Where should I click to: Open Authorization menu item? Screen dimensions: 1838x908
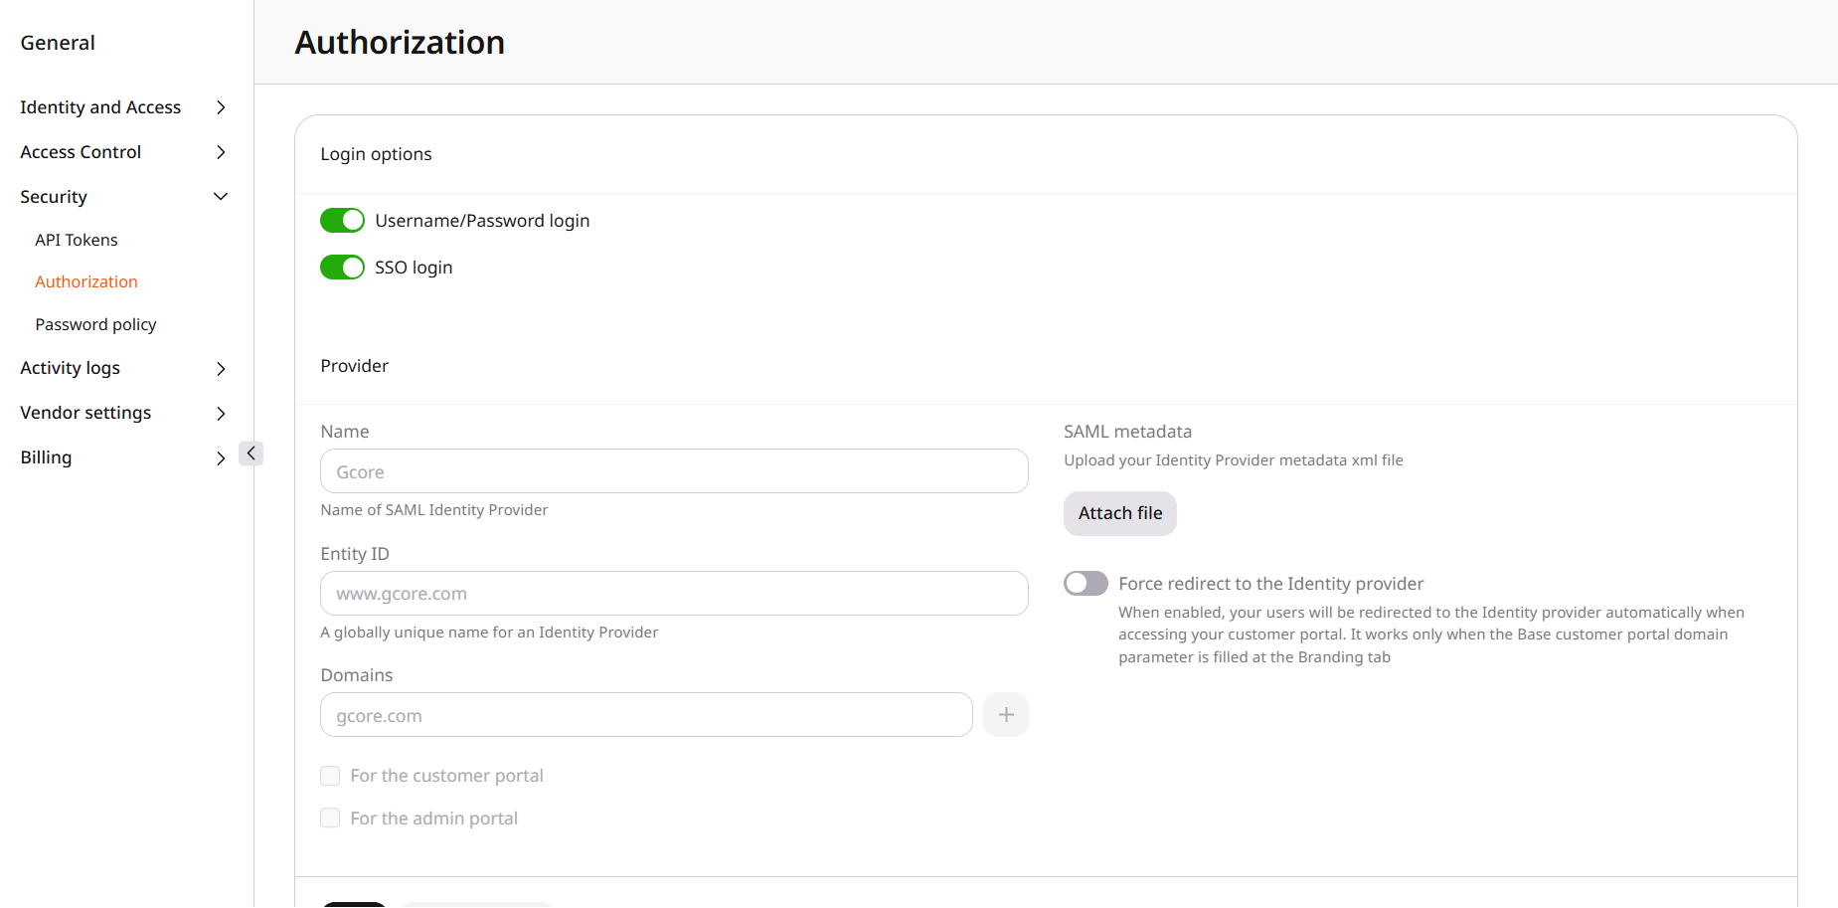pyautogui.click(x=86, y=282)
